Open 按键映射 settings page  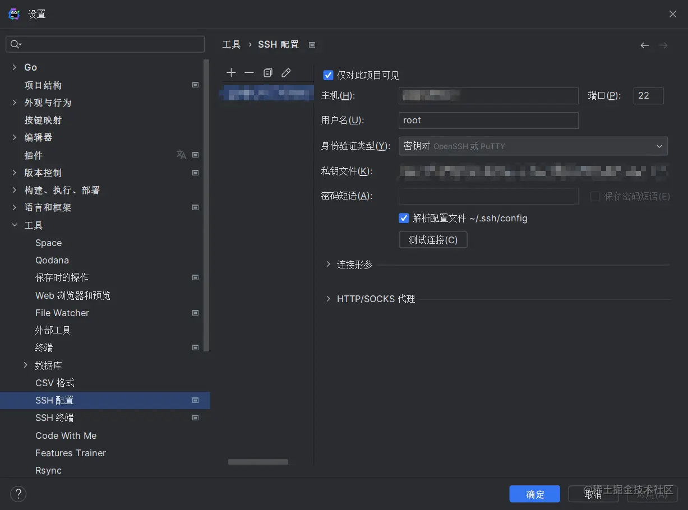click(x=43, y=120)
